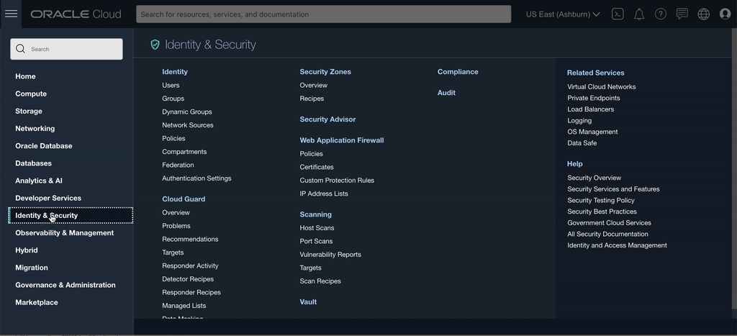Select Identity & Security menu item

(71, 215)
